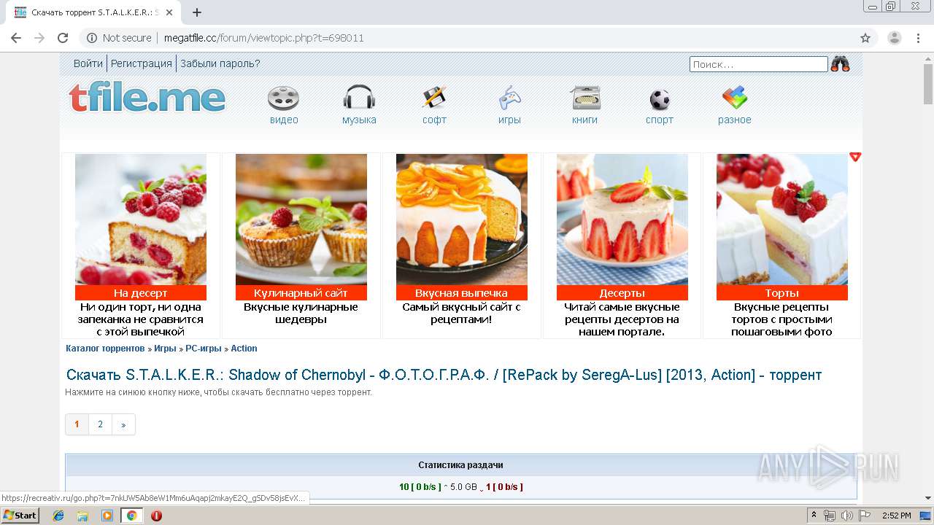The width and height of the screenshot is (934, 525).
Task: Open the видео category icon
Action: [283, 98]
